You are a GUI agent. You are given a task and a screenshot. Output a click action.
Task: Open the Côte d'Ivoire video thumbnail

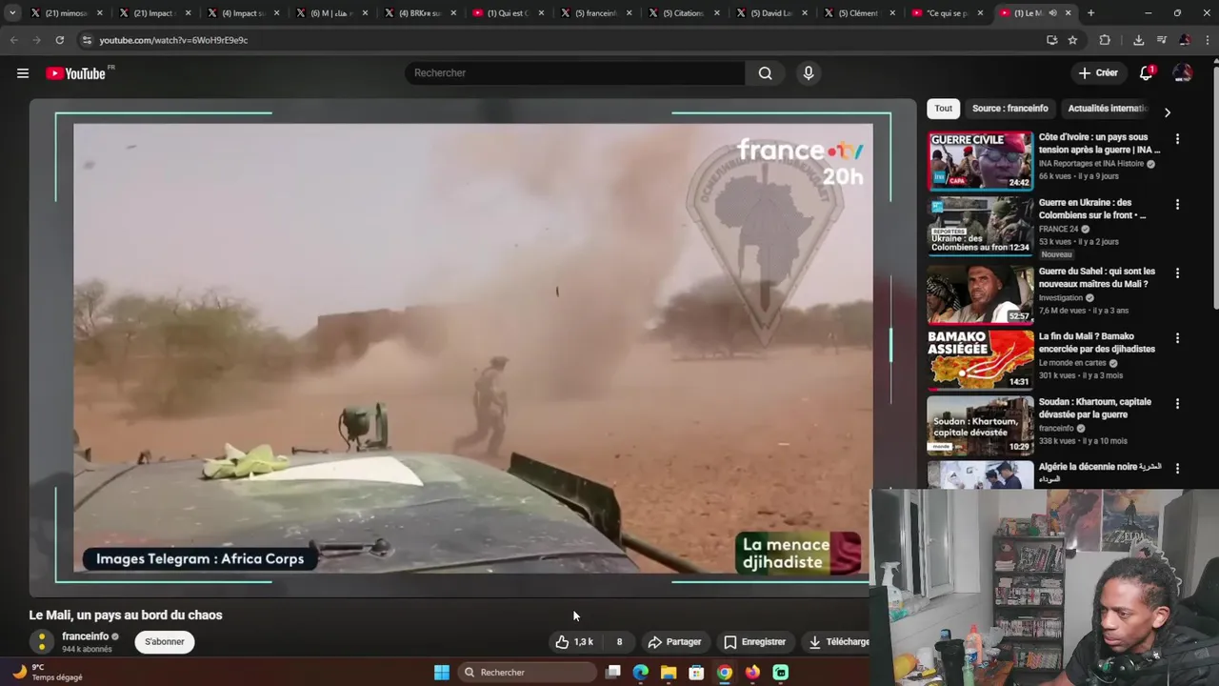(x=980, y=161)
